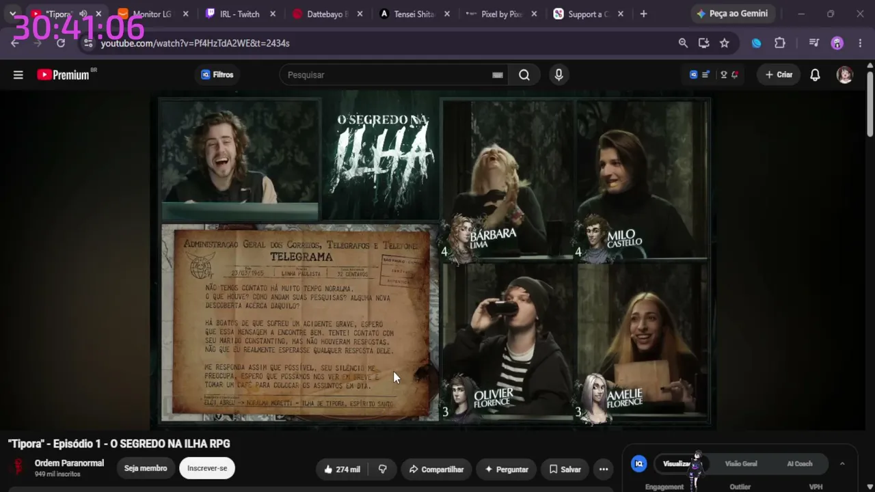Open the Criar create menu
Viewport: 875px width, 492px height.
click(779, 75)
